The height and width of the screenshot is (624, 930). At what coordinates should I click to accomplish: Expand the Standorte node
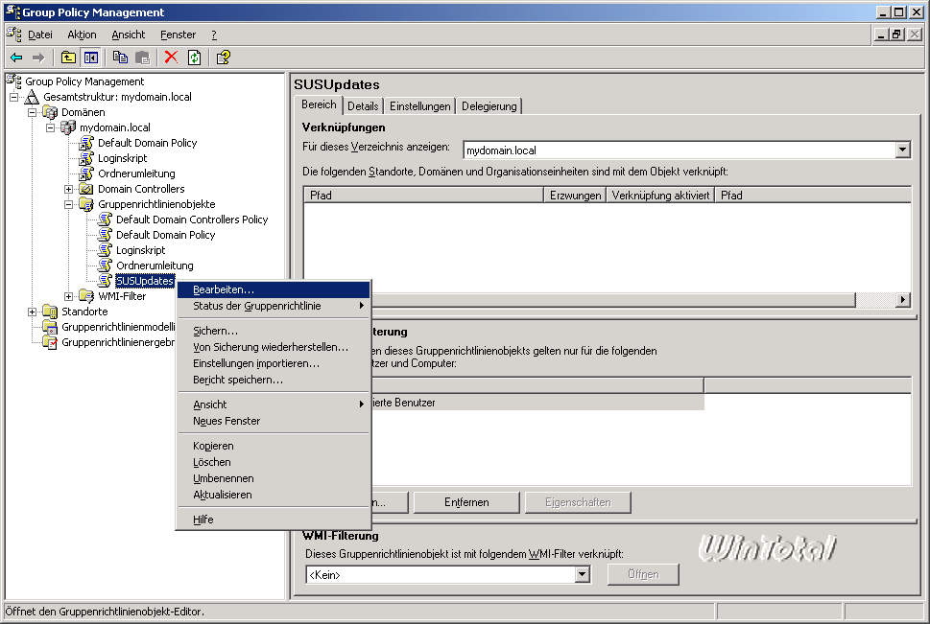click(32, 312)
